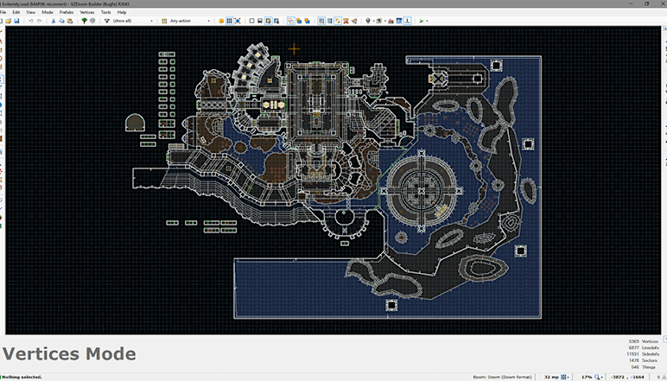Expand the 17% zoom level dropdown

[x=602, y=378]
